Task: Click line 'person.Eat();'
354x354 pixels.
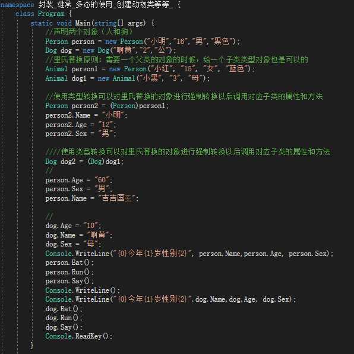Action: [69, 263]
